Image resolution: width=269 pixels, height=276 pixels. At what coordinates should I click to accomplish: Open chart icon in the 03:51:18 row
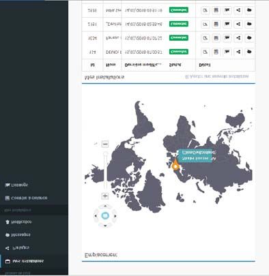(205, 10)
